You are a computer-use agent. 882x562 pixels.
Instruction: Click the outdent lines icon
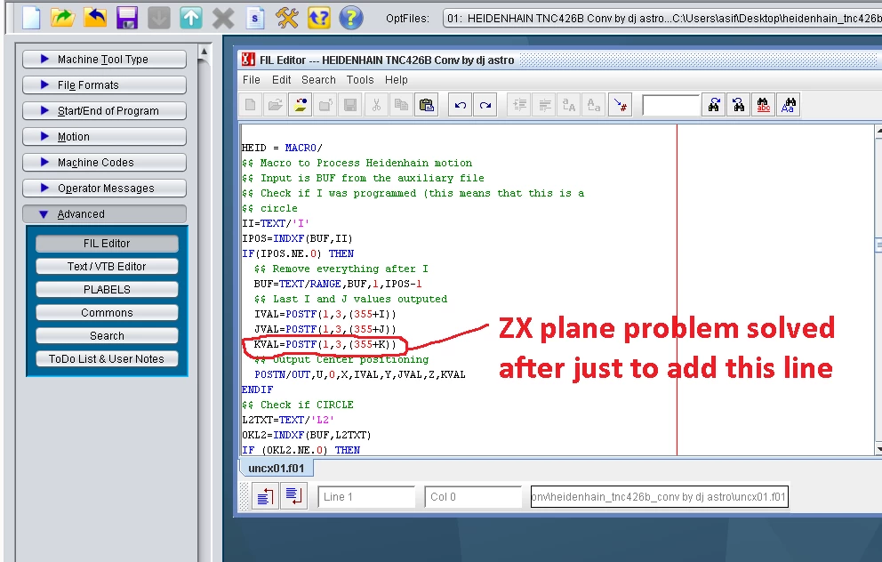544,105
